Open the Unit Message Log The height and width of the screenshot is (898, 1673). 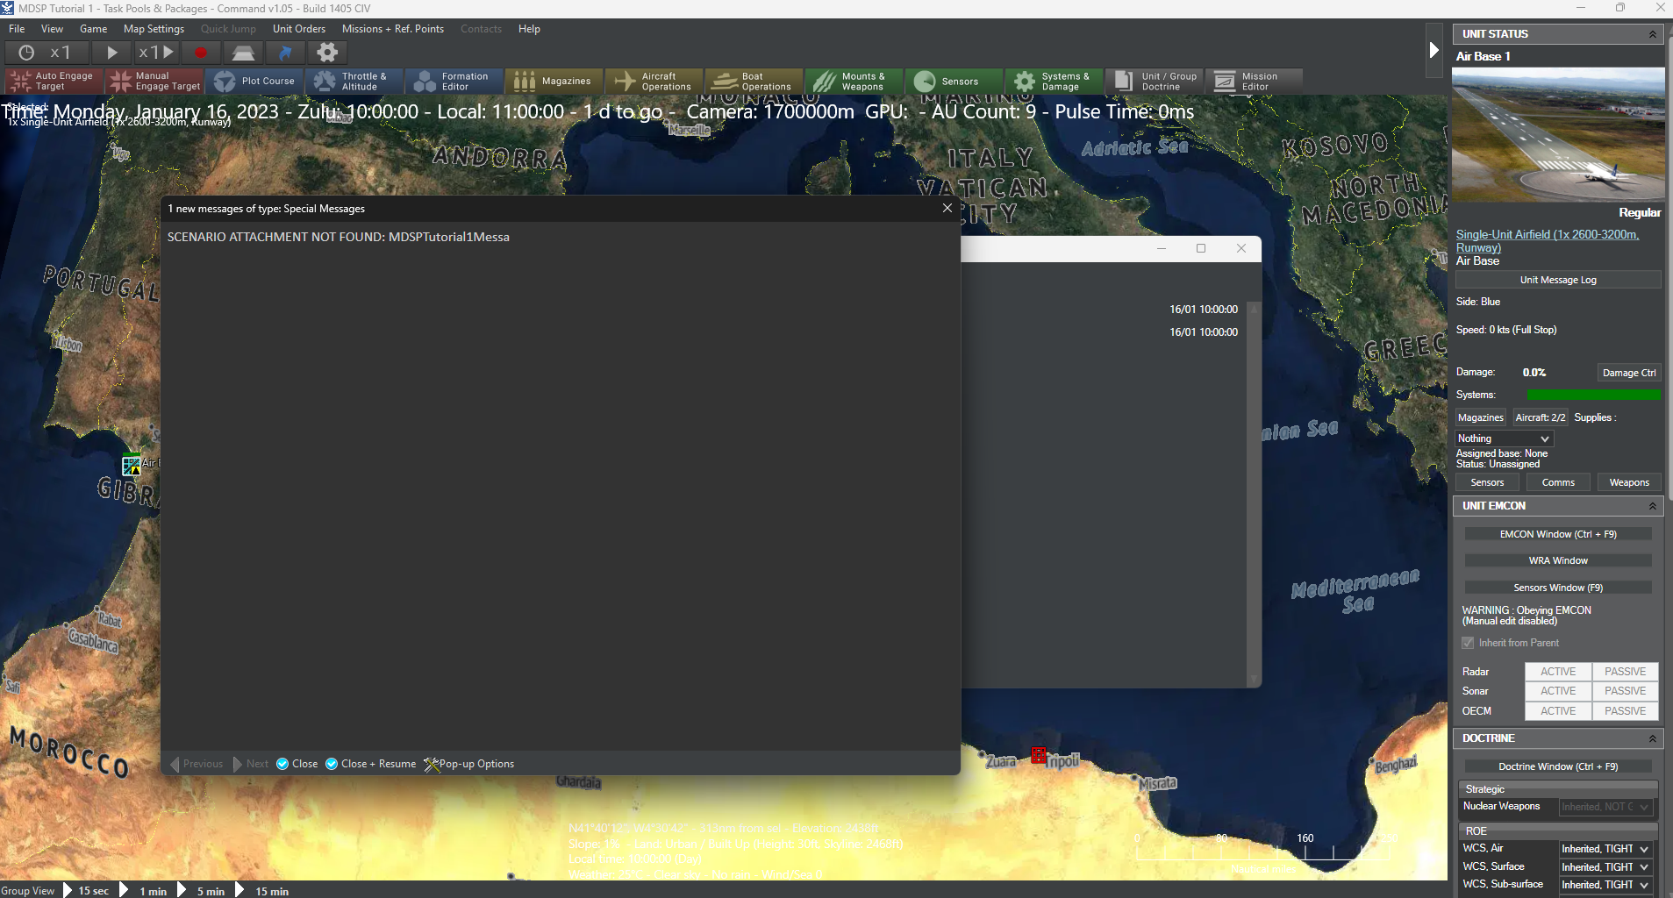point(1556,279)
